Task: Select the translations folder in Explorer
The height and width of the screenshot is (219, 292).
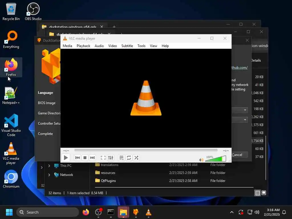Action: click(x=109, y=165)
